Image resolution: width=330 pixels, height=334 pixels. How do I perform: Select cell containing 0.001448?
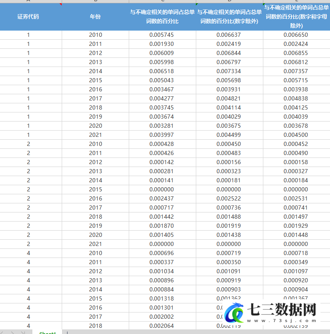pos(296,235)
